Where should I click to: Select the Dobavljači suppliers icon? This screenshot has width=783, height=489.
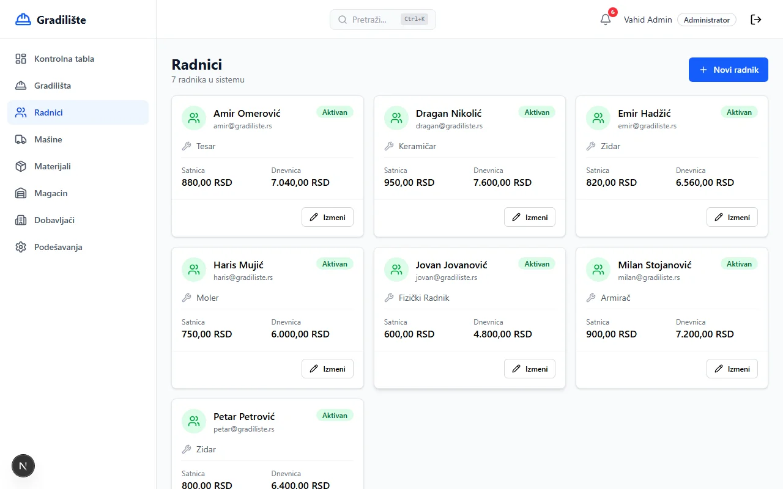point(20,220)
